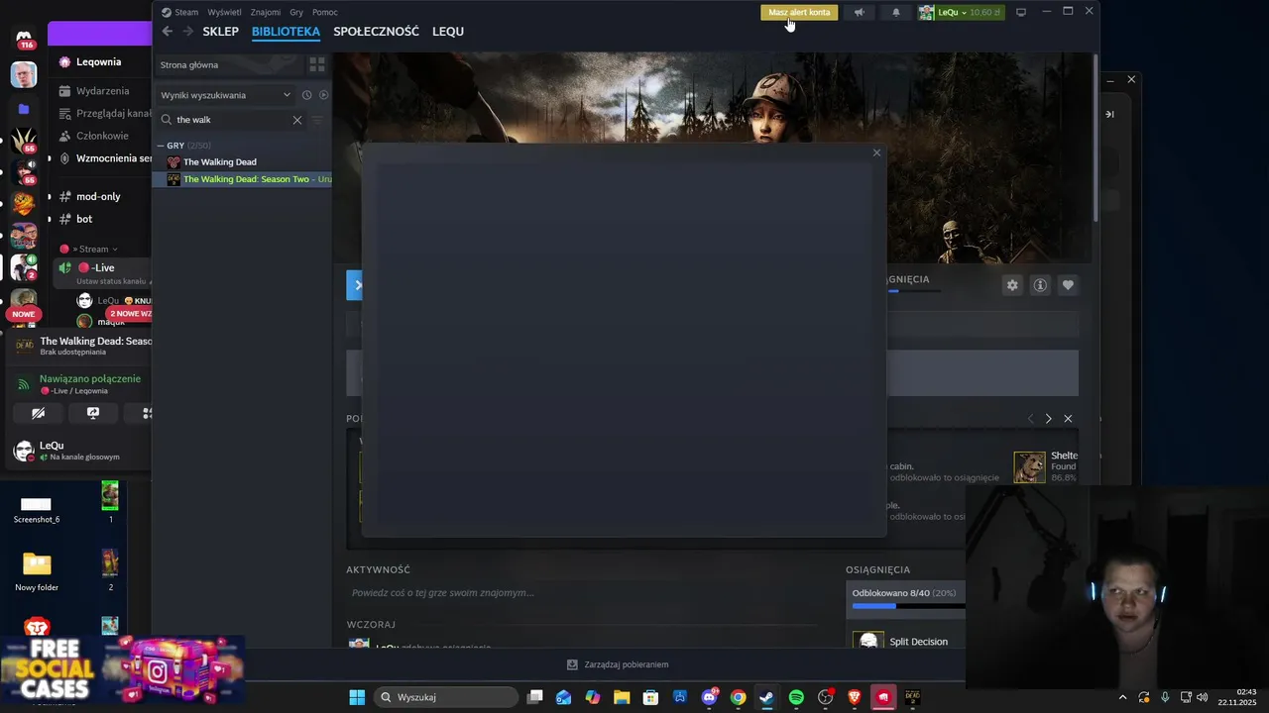The image size is (1269, 713).
Task: Toggle the recent-activity clock filter
Action: 307,95
